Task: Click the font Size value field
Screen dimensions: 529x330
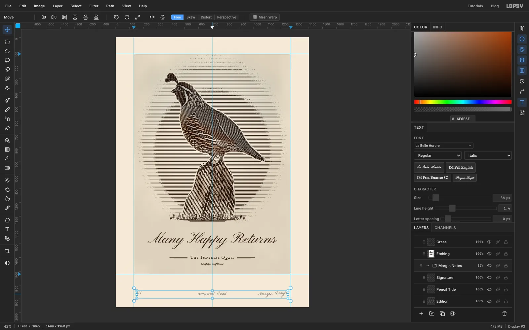Action: coord(502,198)
